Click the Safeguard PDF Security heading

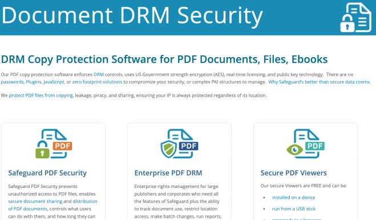tap(47, 173)
